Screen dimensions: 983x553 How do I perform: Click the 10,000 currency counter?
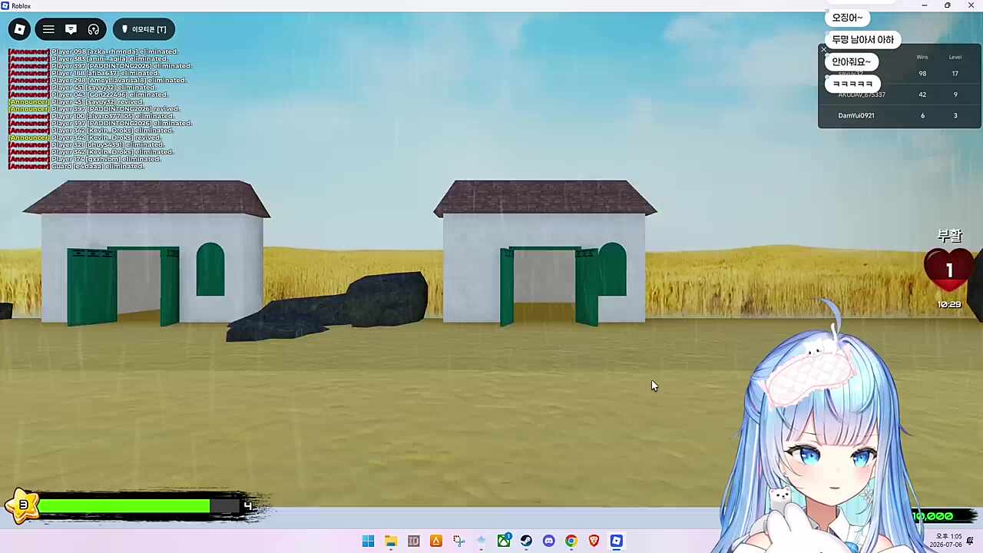[x=932, y=516]
